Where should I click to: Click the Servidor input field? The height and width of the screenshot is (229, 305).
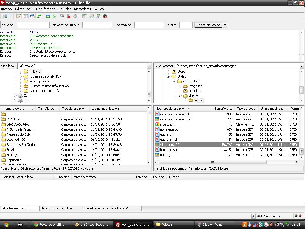click(33, 25)
